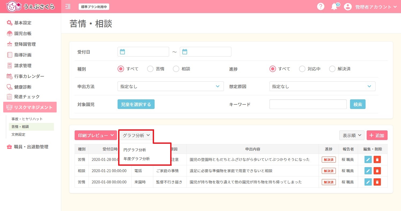
Task: Select 進捗 解決済 radio button
Action: point(332,69)
